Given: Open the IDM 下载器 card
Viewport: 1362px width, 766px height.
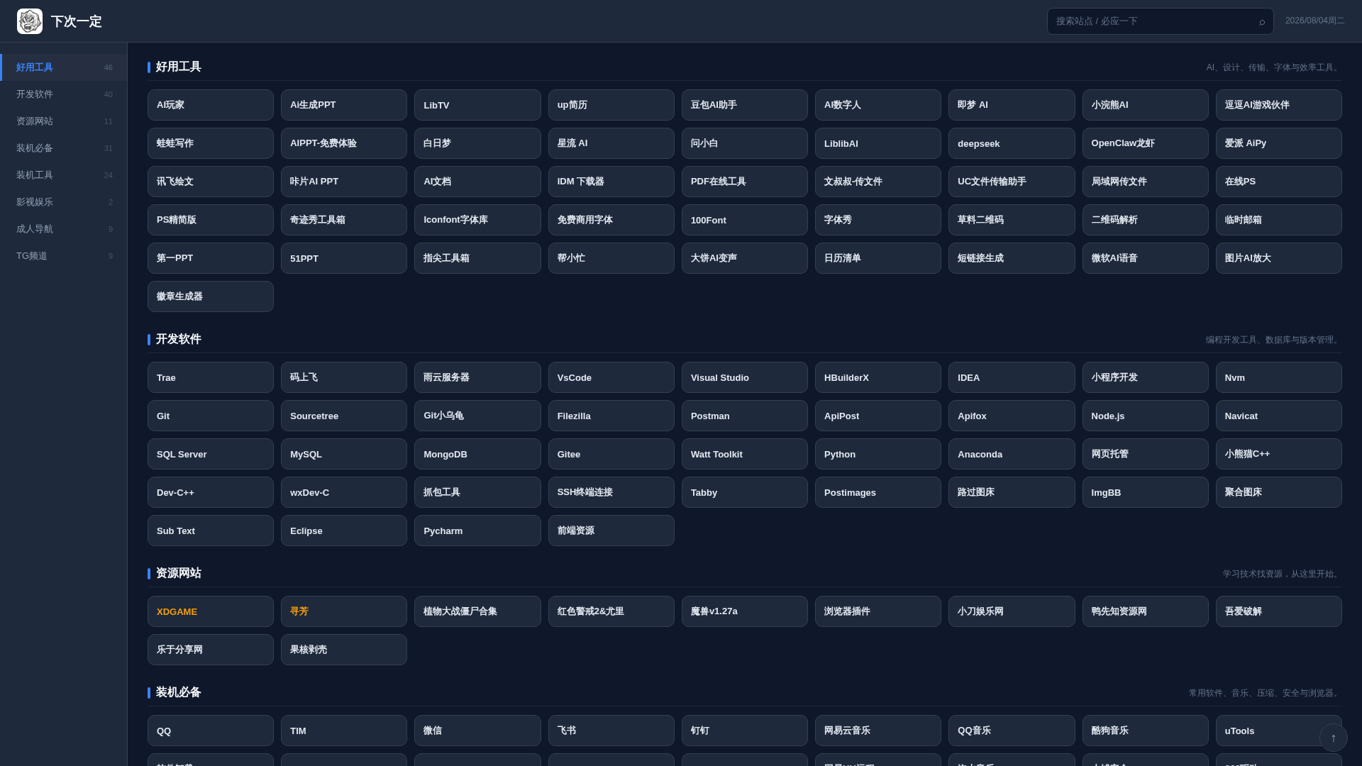Looking at the screenshot, I should point(611,182).
